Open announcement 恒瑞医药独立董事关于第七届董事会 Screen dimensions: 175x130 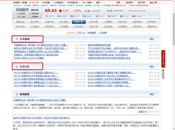pyautogui.click(x=111, y=73)
